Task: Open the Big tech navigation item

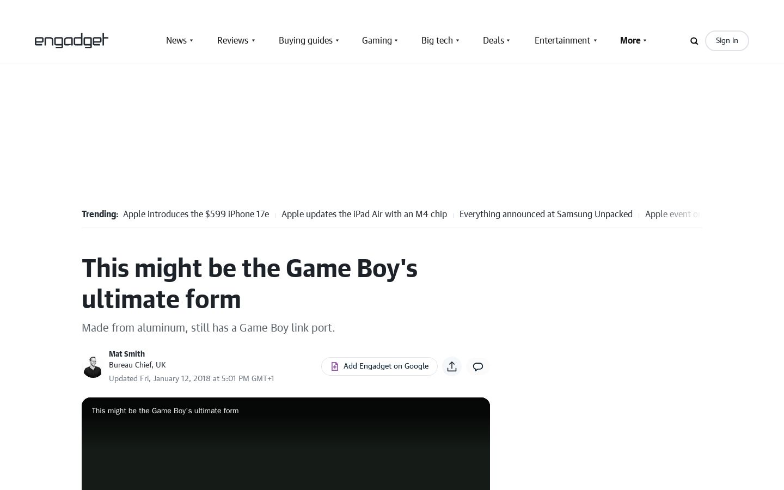Action: coord(437,41)
